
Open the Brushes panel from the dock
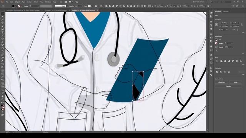(211, 25)
